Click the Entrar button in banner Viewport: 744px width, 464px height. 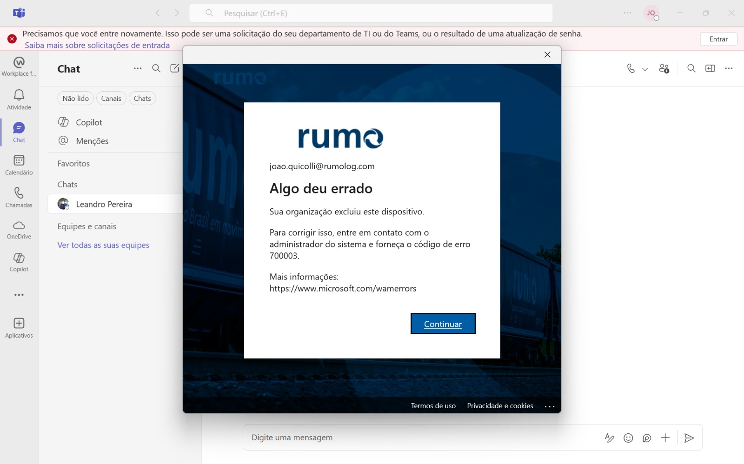718,39
